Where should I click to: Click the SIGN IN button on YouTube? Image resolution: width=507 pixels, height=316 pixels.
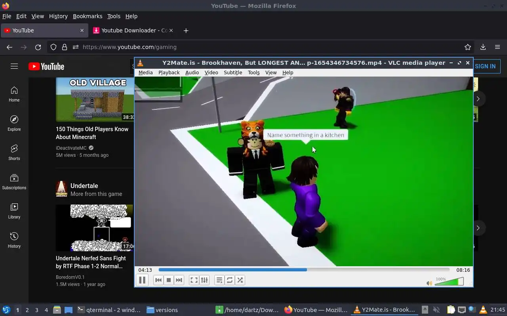485,66
